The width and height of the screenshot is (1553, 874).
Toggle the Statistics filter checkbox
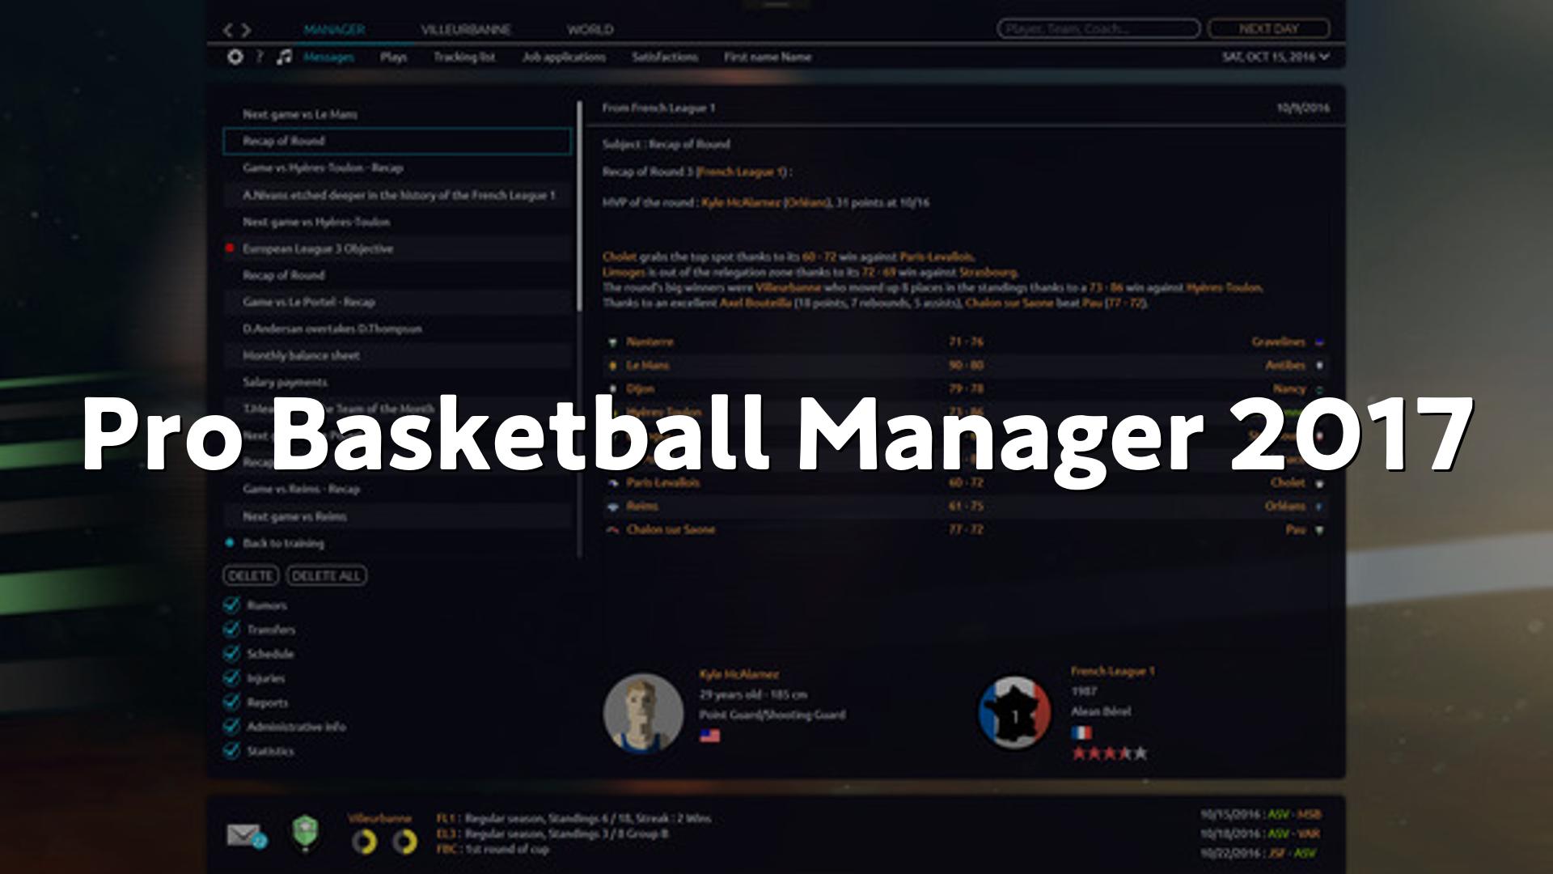pyautogui.click(x=231, y=750)
